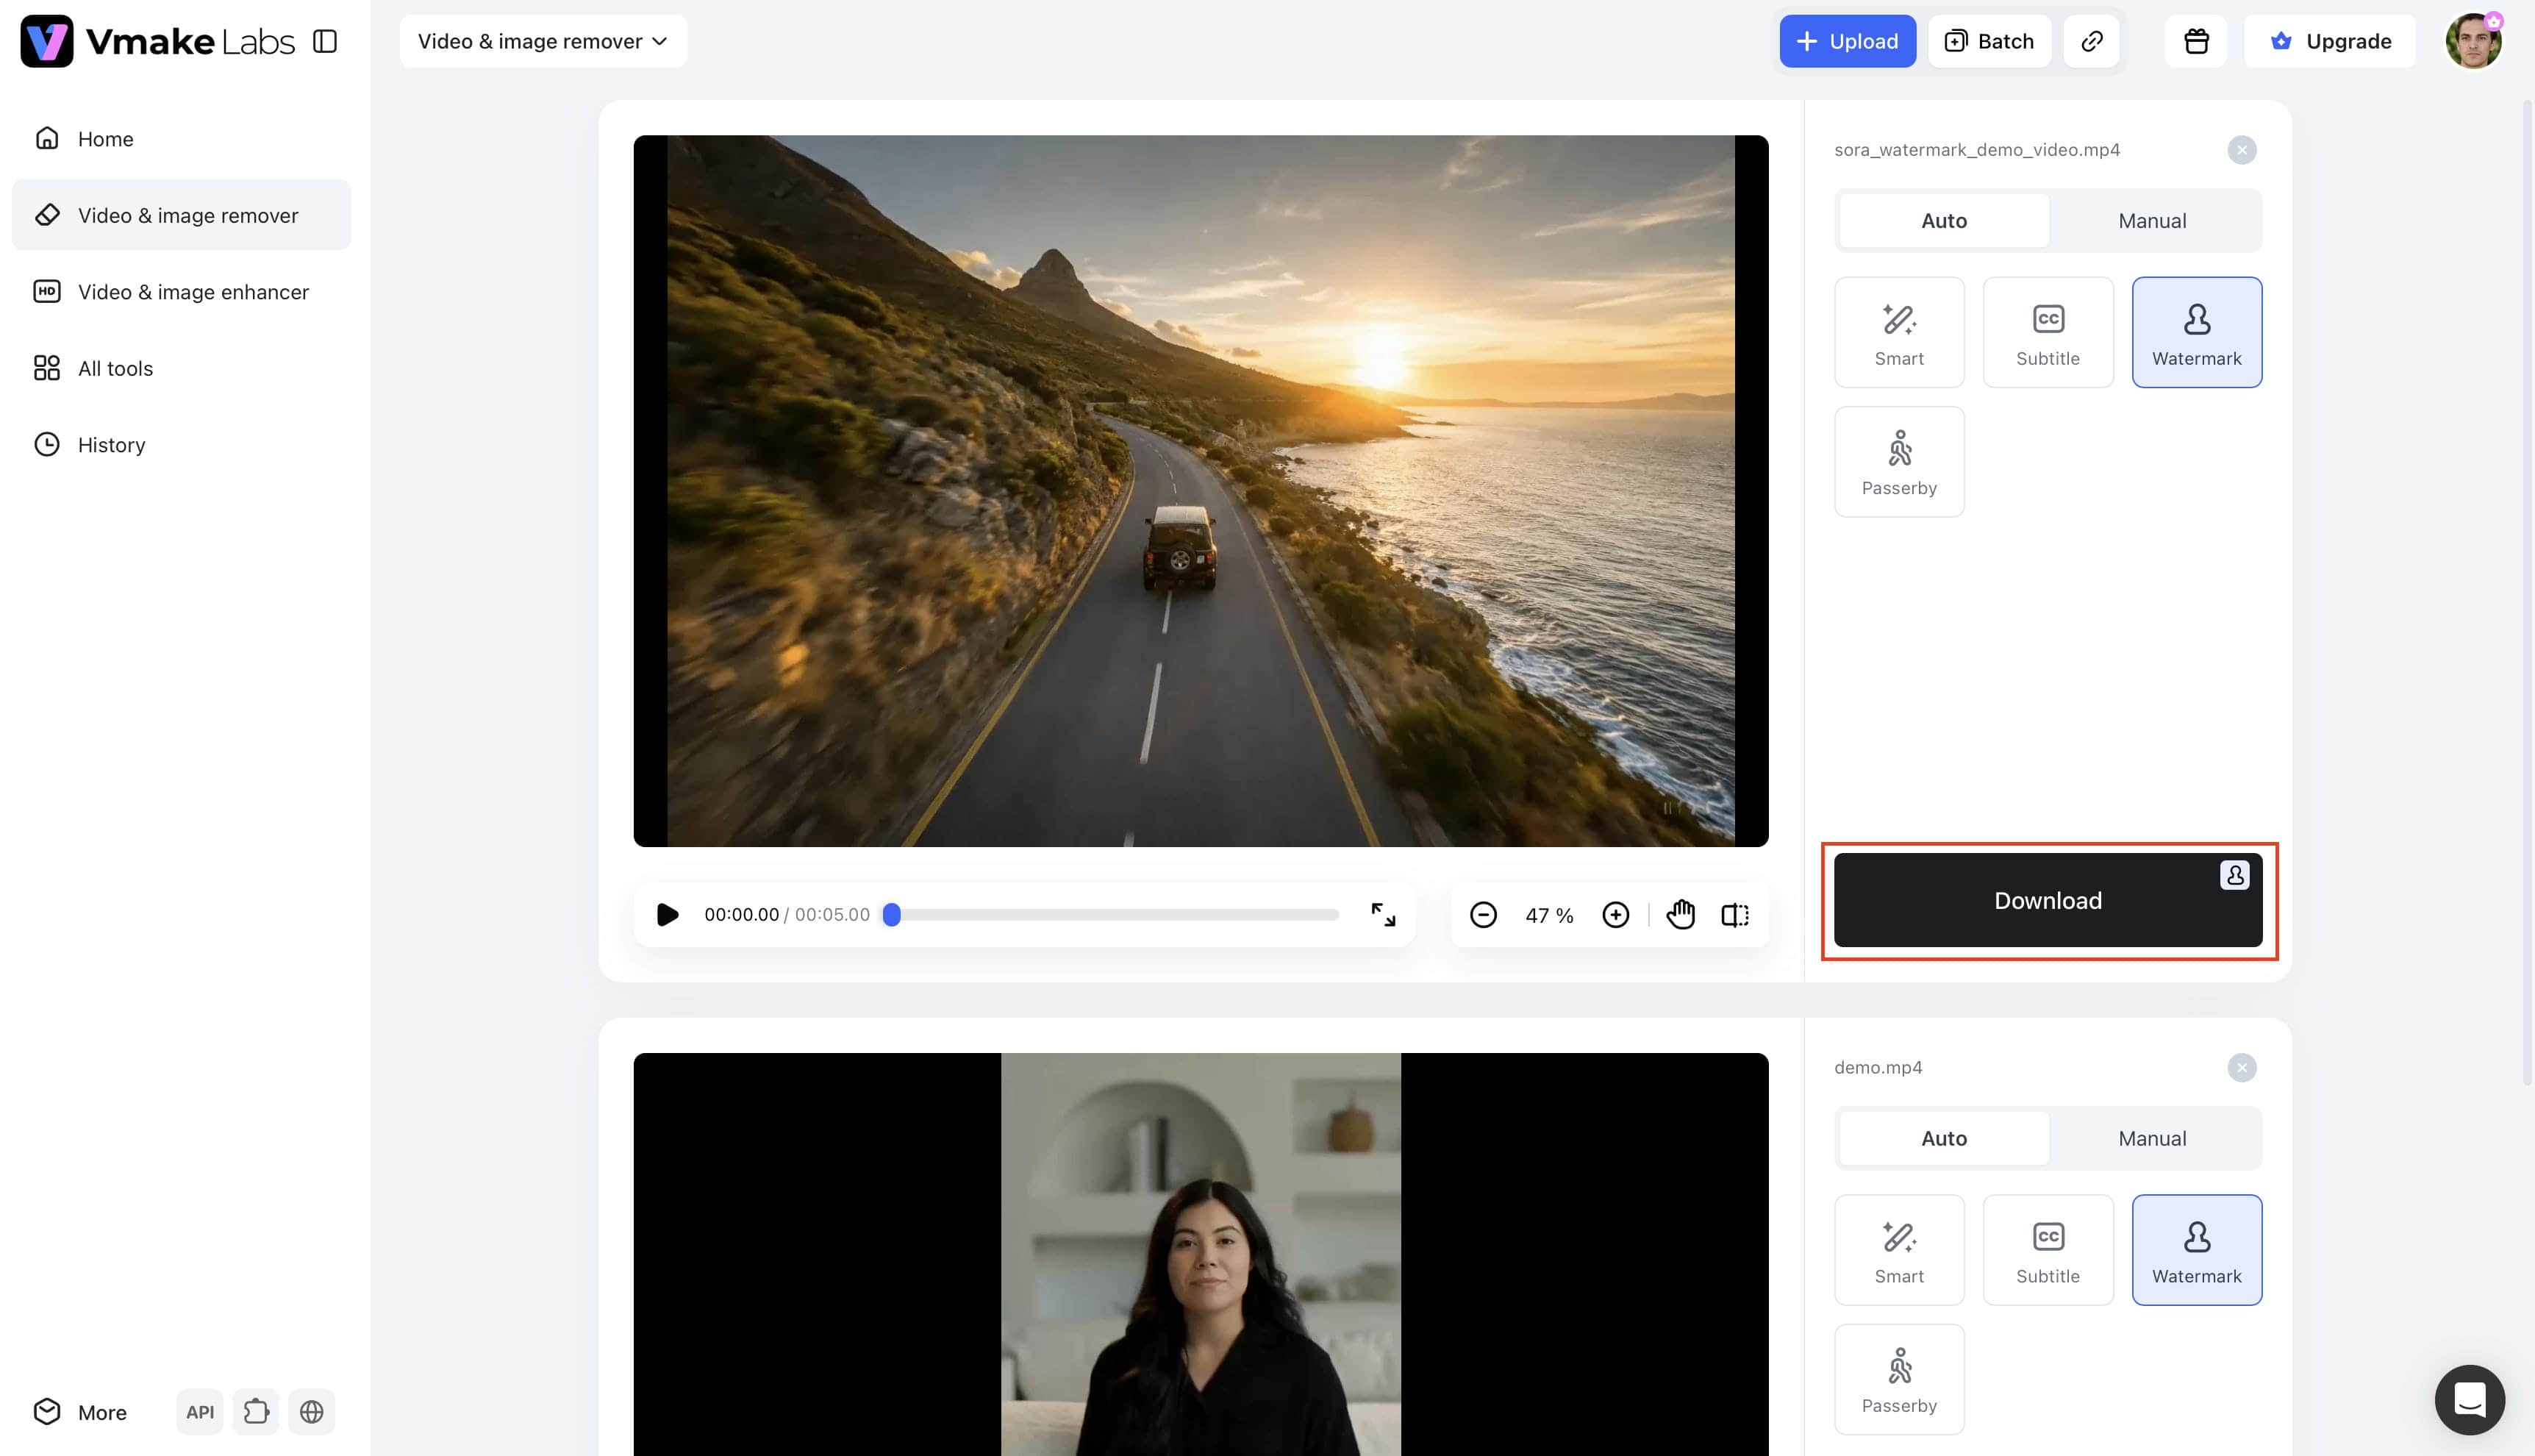
Task: Click the video progress slider handle
Action: (892, 915)
